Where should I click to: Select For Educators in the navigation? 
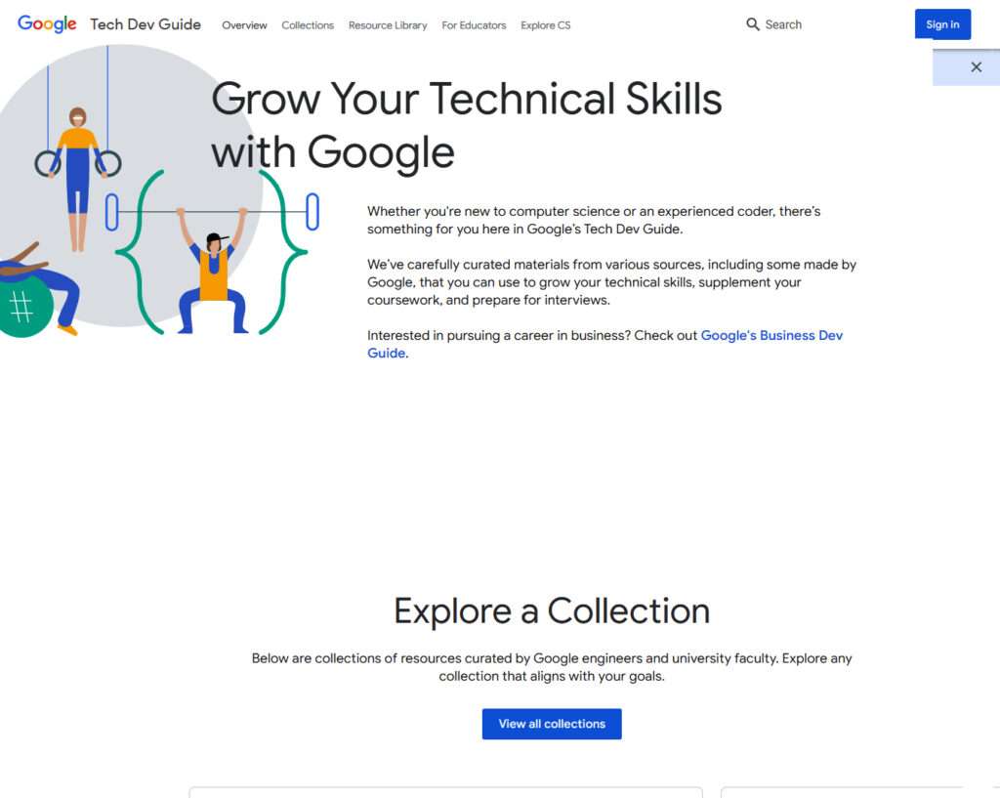(474, 26)
